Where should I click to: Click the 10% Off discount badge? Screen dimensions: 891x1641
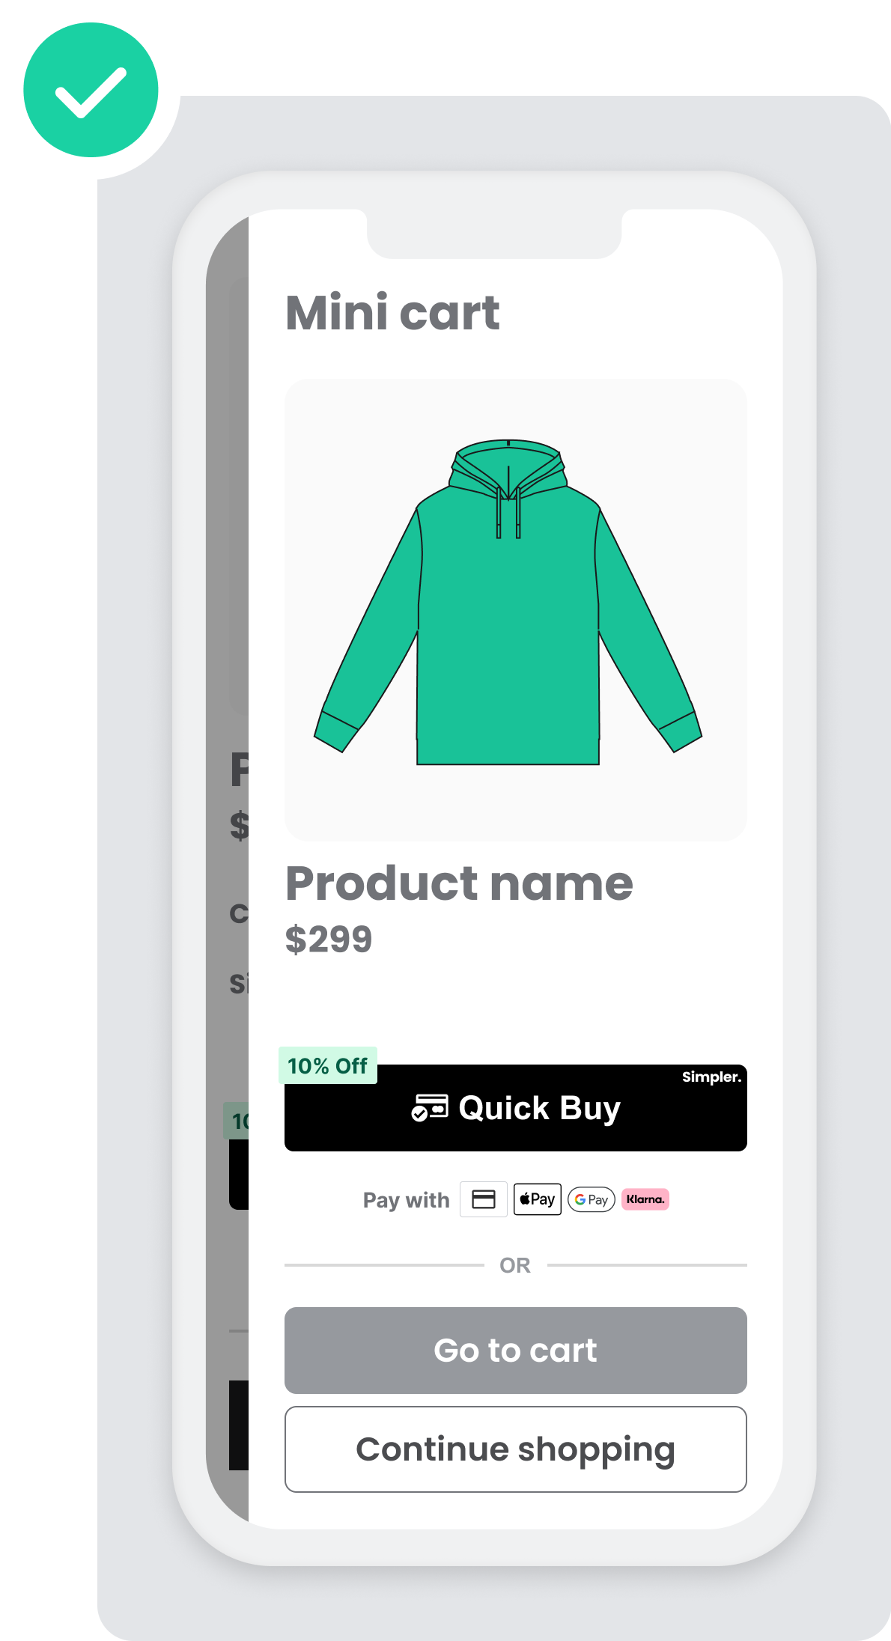click(x=328, y=1065)
